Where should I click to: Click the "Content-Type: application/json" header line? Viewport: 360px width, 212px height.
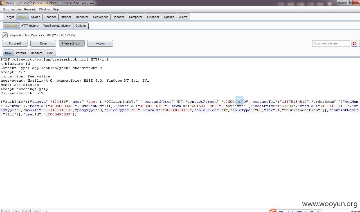point(51,68)
